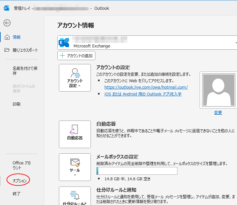Click 終了 to exit Outlook
237x205 pixels.
pyautogui.click(x=17, y=194)
